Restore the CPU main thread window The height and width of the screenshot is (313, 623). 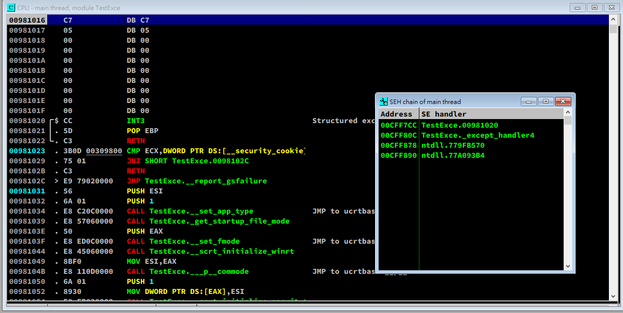tap(594, 8)
